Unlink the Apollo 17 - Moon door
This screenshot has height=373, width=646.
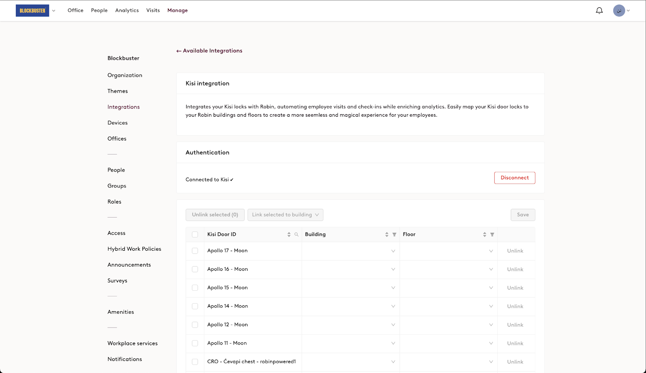click(515, 251)
